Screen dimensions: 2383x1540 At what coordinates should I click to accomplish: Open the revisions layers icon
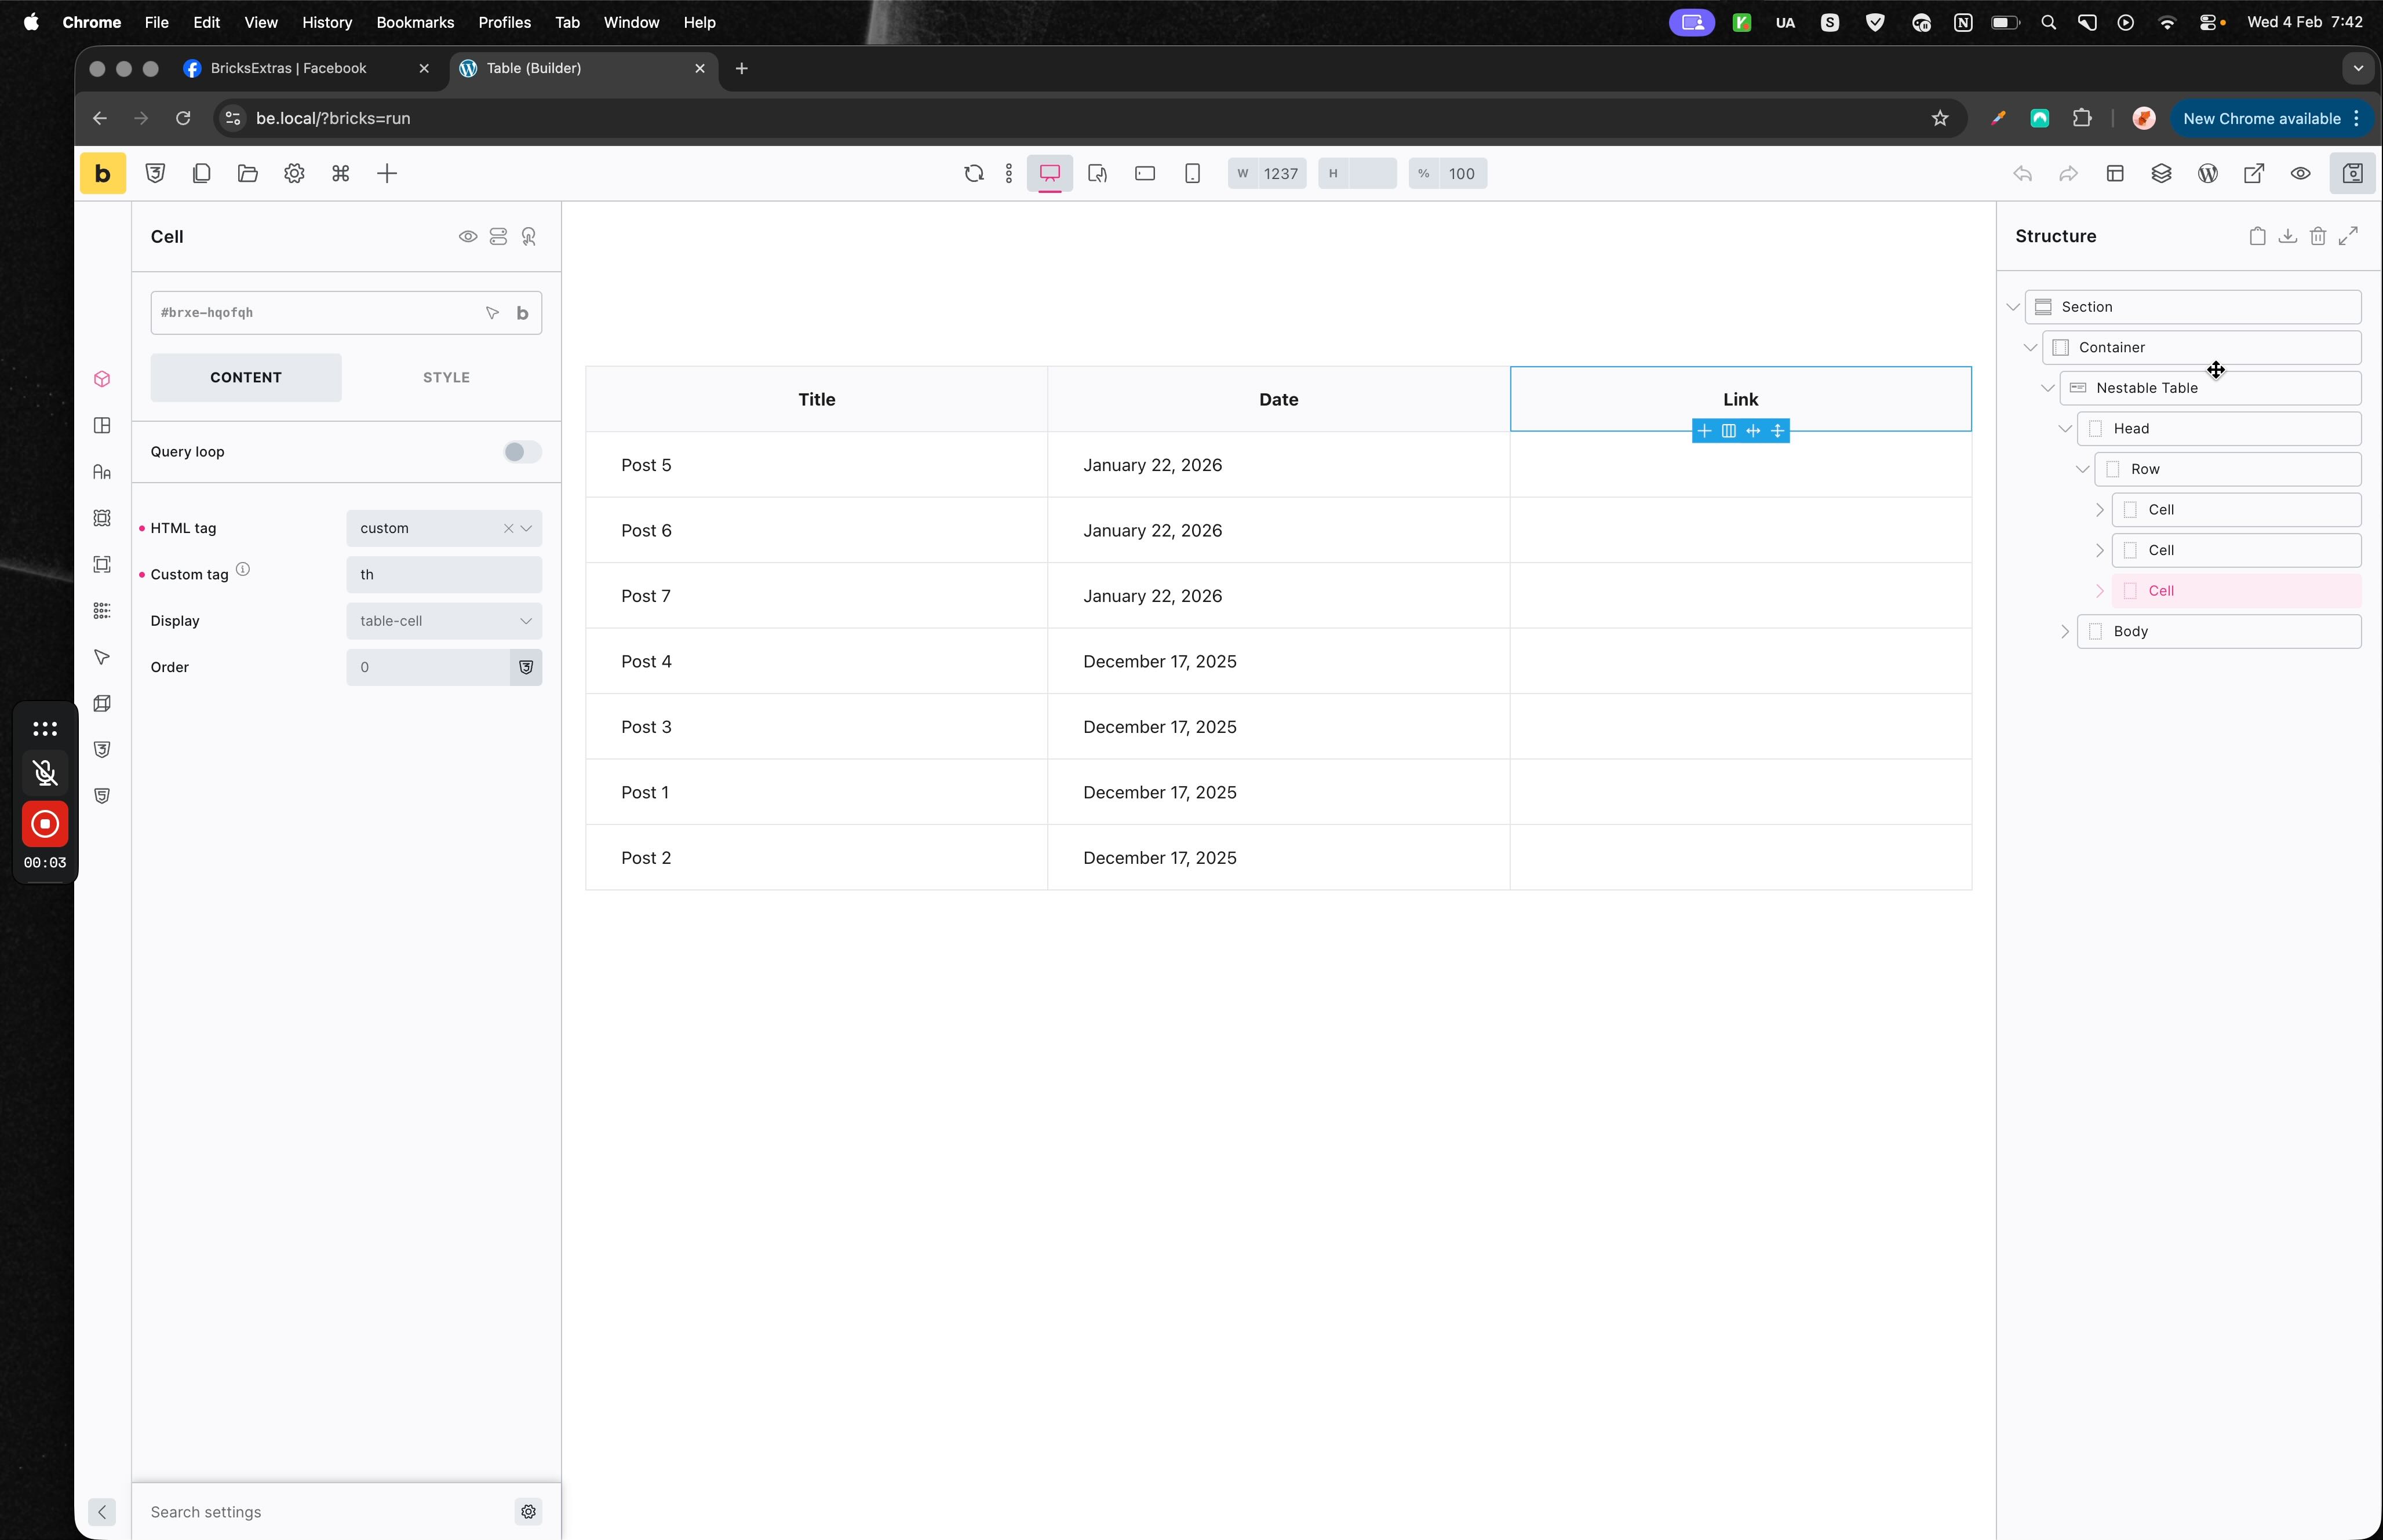tap(2161, 173)
